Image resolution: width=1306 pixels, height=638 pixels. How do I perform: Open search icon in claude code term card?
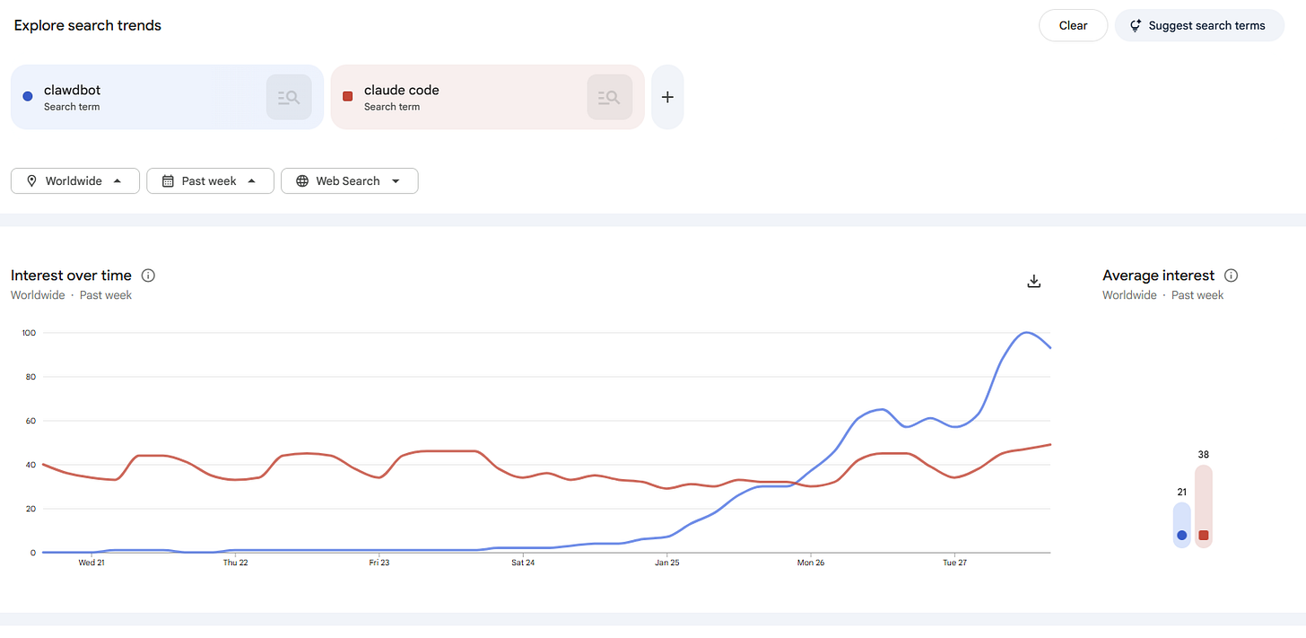[609, 97]
